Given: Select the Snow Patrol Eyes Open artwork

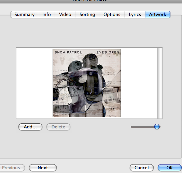Looking at the screenshot, I should click(x=87, y=83).
